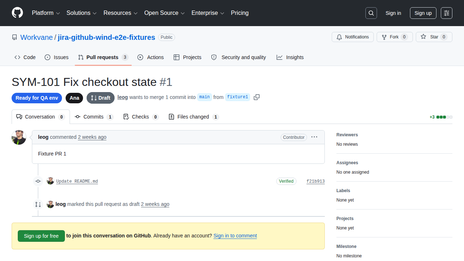Expand the Open Source menu
The image size is (464, 261).
165,13
